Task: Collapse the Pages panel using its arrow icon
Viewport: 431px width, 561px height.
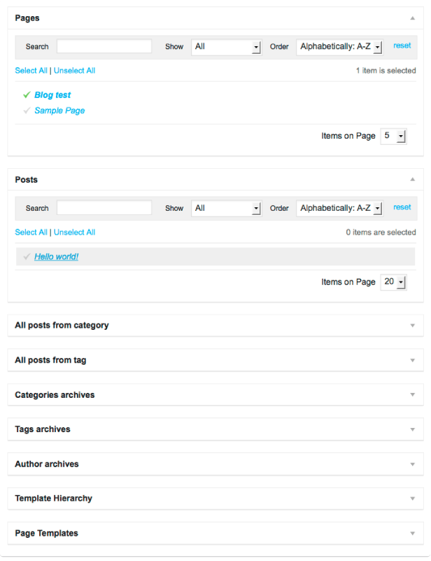Action: click(412, 18)
